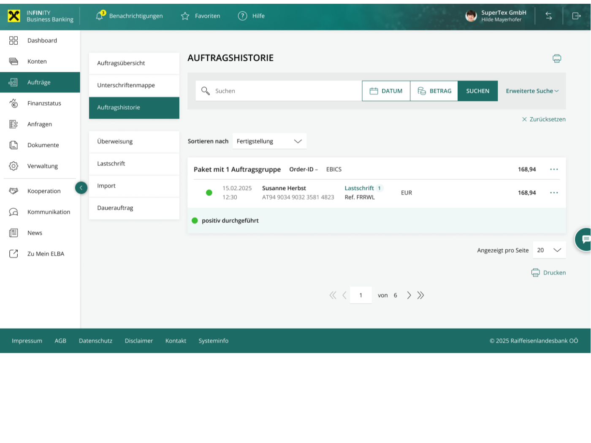This screenshot has width=591, height=443.
Task: Open the BETRAG filter
Action: pos(434,91)
